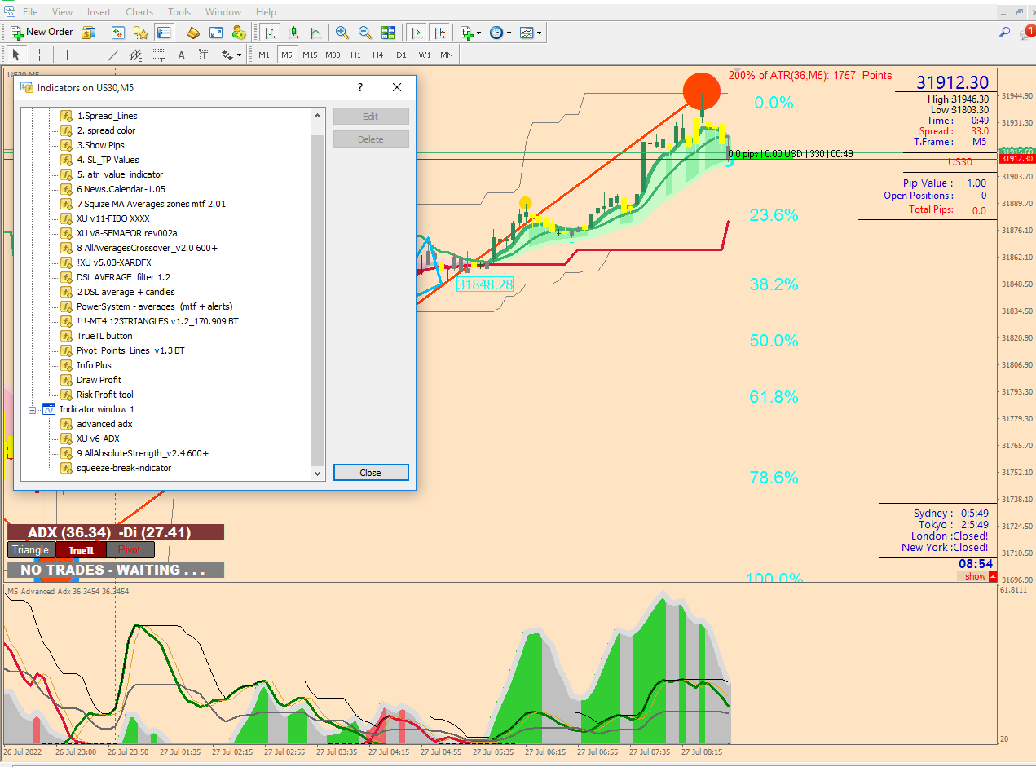Image resolution: width=1036 pixels, height=767 pixels.
Task: Open the Tile Windows icon
Action: point(388,33)
